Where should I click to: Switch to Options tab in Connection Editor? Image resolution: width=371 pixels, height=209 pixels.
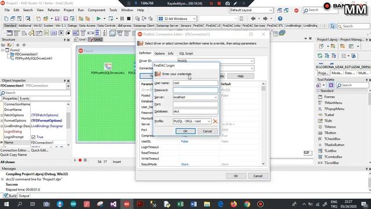point(159,53)
